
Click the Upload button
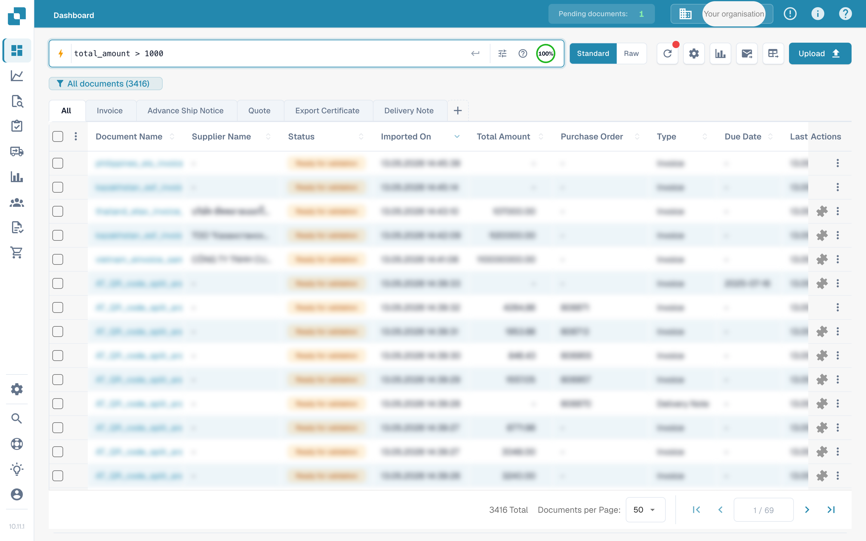pyautogui.click(x=820, y=53)
